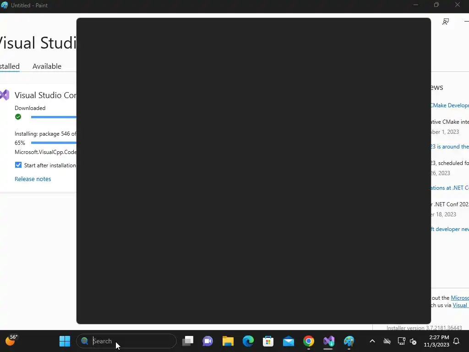Click the Visual Studio Community purple logo

(x=5, y=95)
